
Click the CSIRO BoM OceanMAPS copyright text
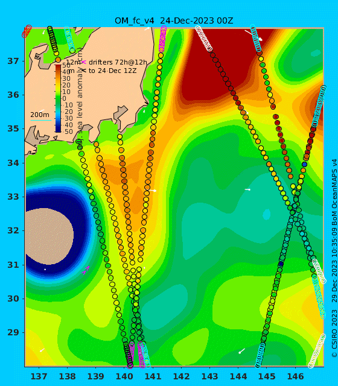[x=334, y=258]
